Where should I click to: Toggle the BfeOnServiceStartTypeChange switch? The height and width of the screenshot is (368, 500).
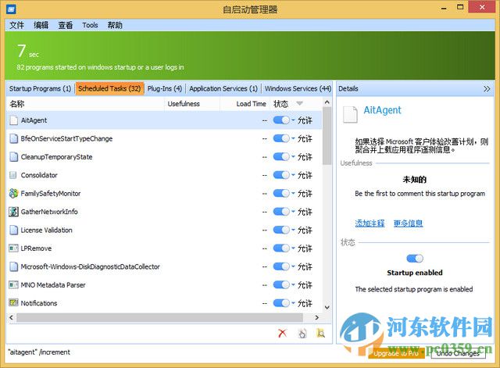[281, 138]
